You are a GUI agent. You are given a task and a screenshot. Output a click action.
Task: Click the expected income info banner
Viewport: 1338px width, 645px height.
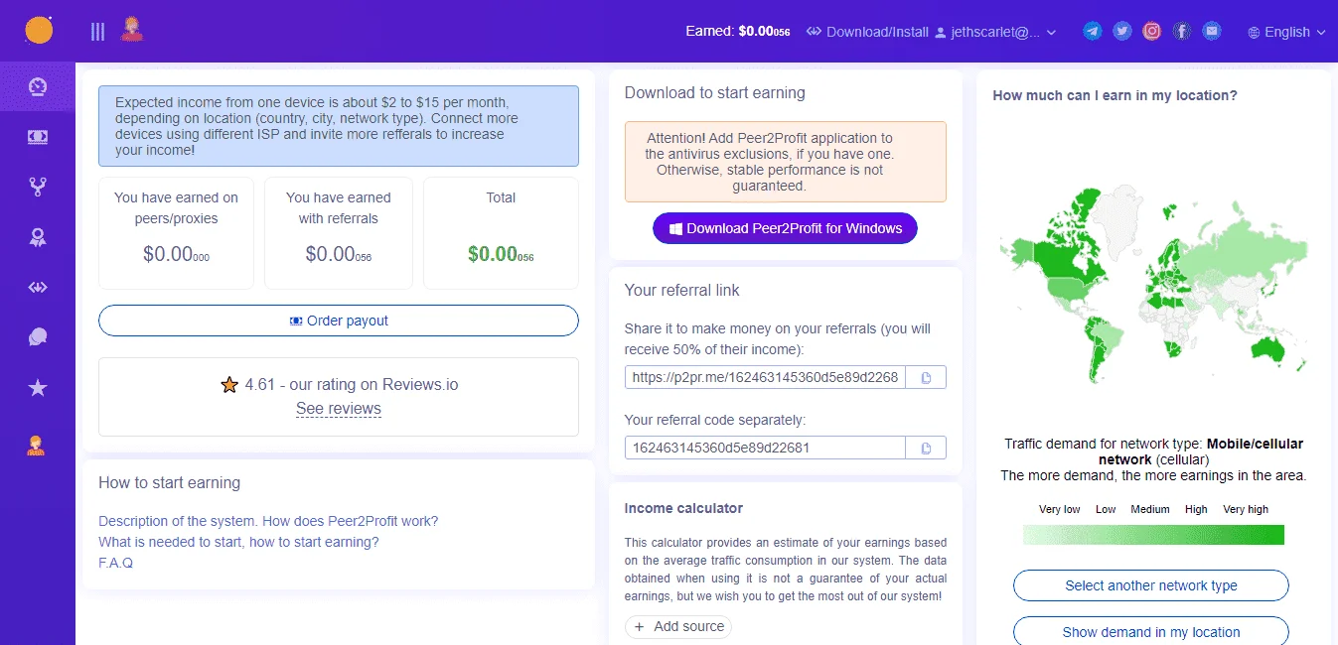[x=339, y=126]
